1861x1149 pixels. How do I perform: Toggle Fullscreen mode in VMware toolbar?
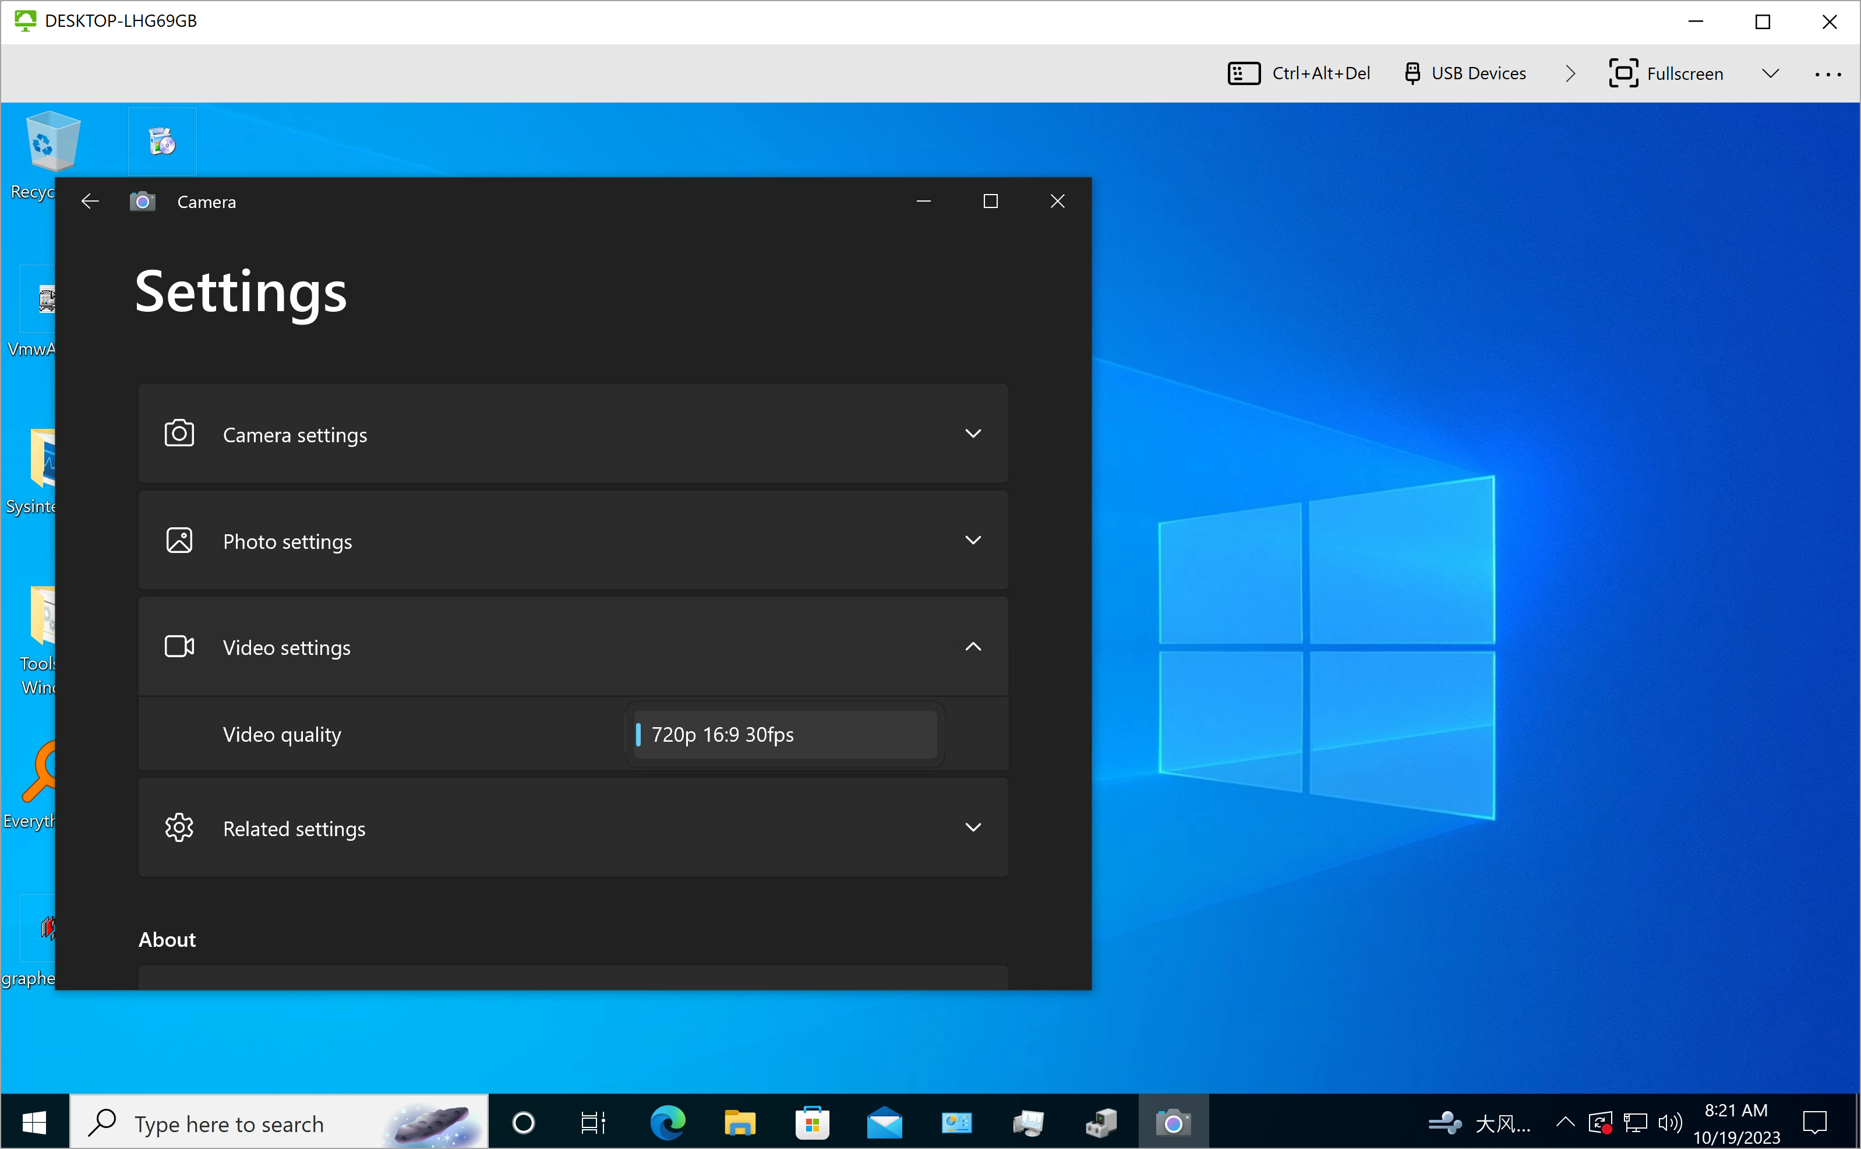click(1666, 73)
